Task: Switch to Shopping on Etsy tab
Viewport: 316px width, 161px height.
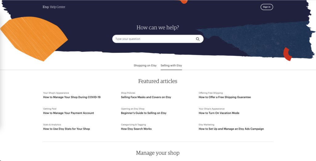Action: pyautogui.click(x=145, y=65)
